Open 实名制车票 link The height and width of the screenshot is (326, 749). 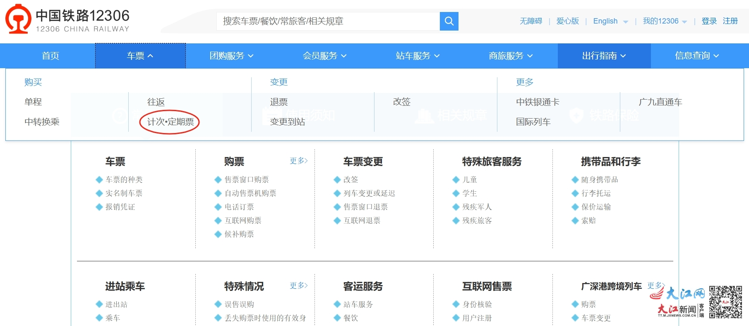(x=124, y=193)
